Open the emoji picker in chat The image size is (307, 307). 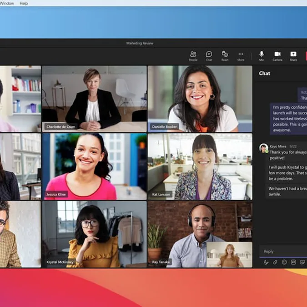[x=284, y=262]
